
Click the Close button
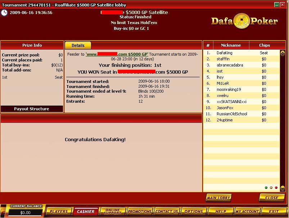click(271, 198)
